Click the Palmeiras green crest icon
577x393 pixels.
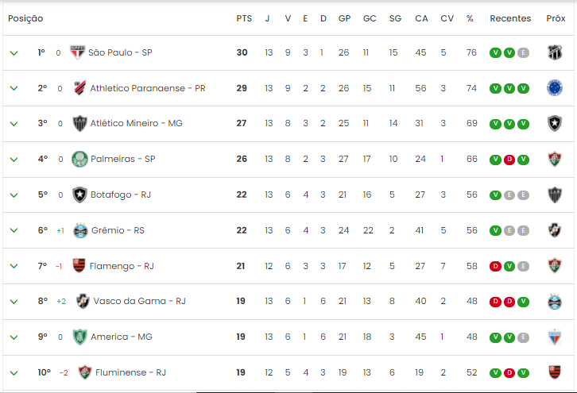click(x=79, y=160)
